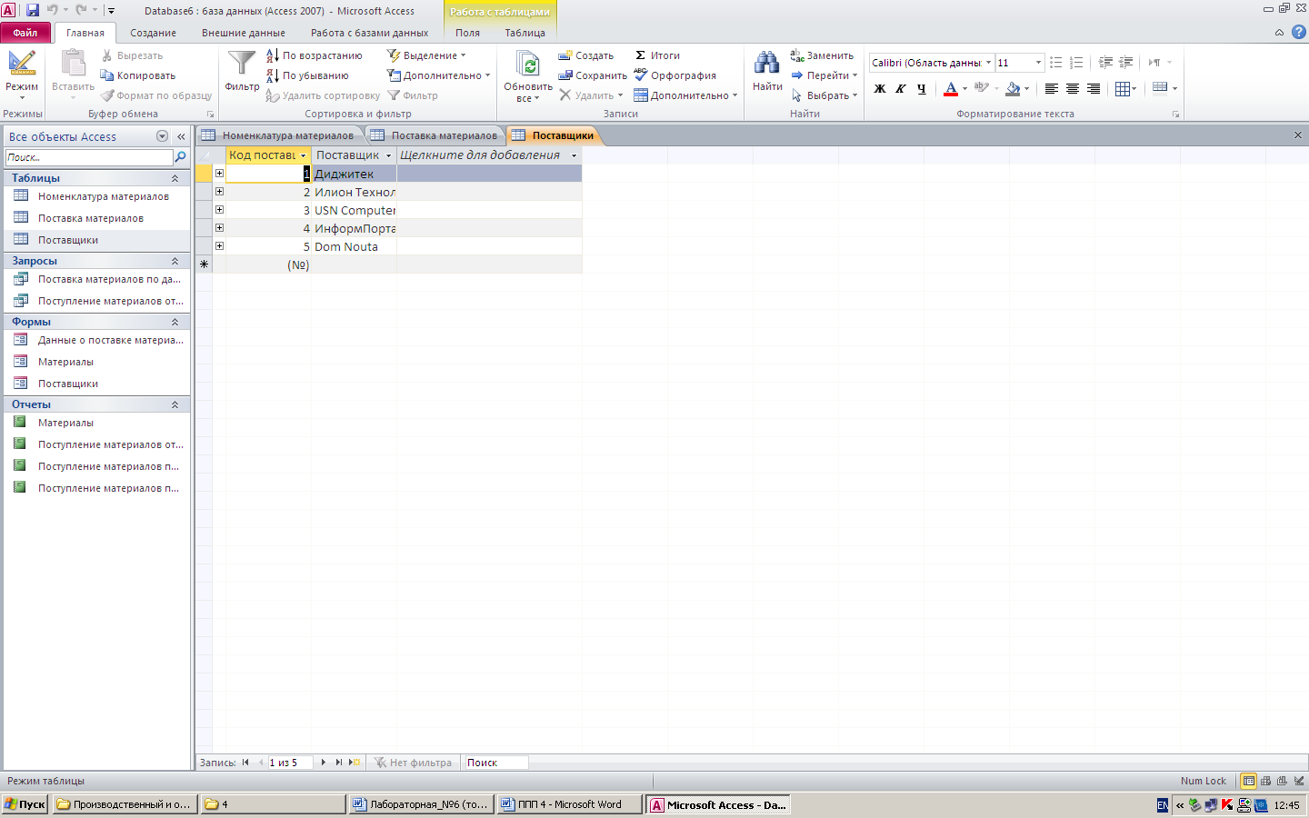
Task: Switch to design view in status bar
Action: coord(1300,781)
